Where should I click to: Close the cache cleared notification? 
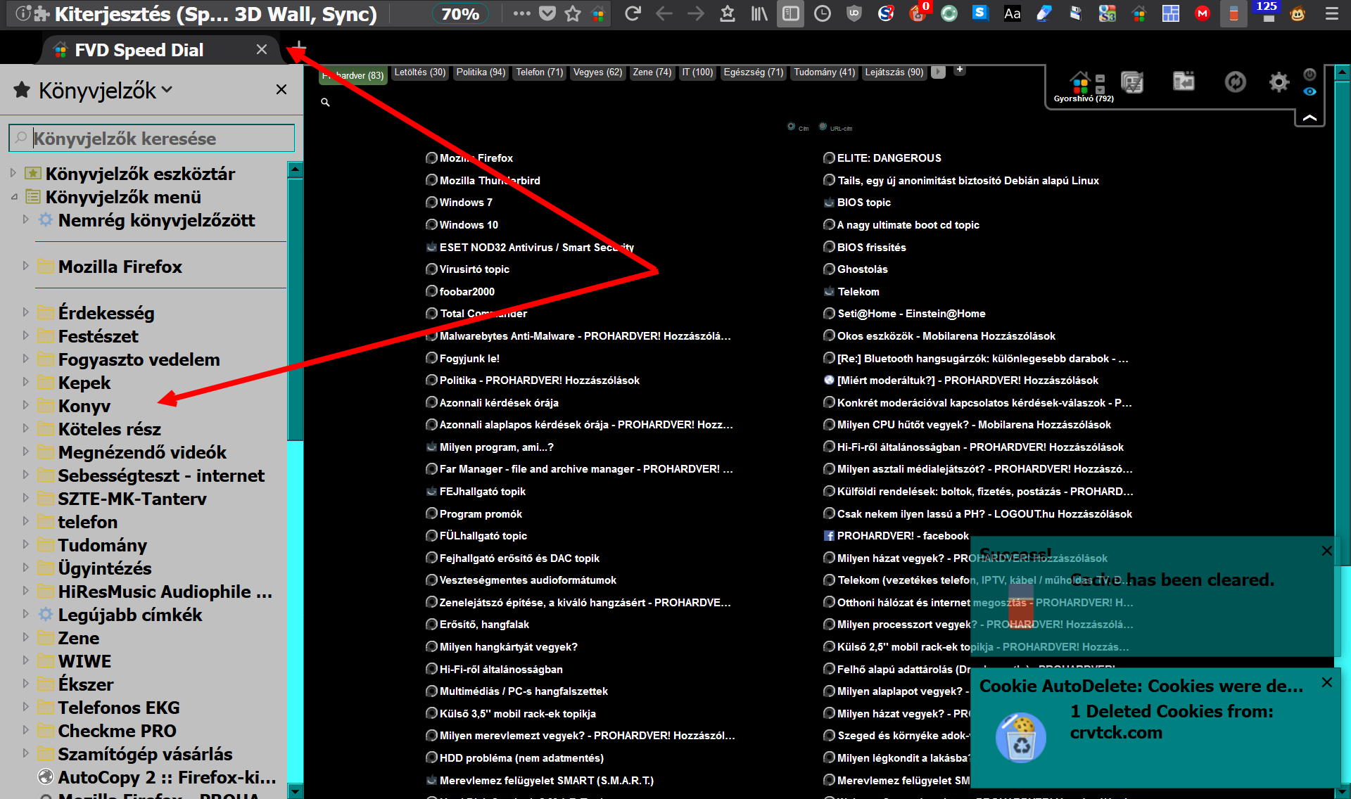(x=1326, y=551)
